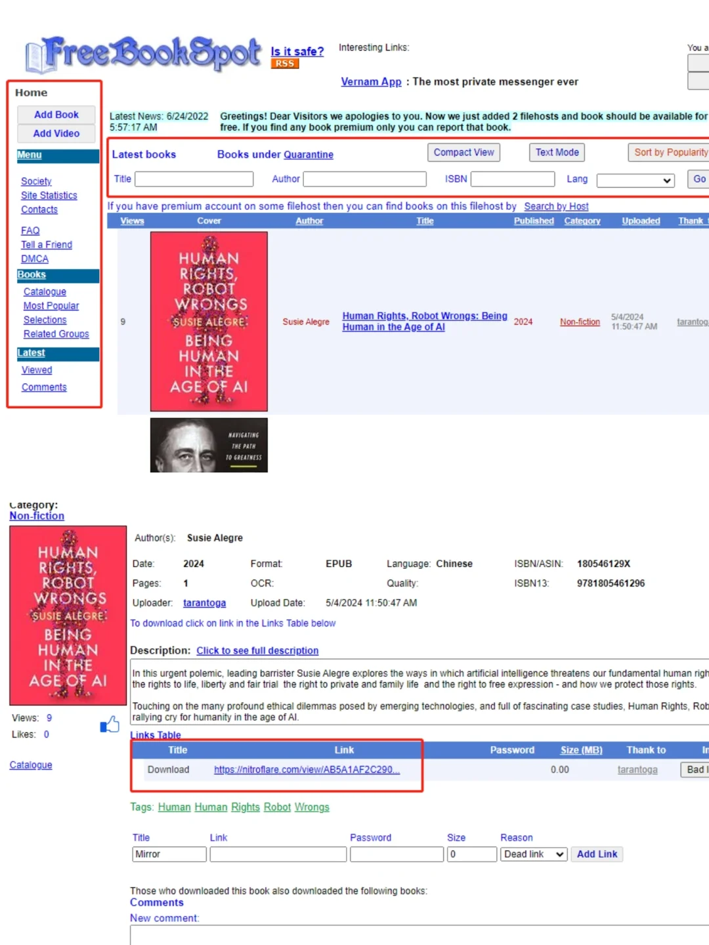Sort table by Title column header

pyautogui.click(x=425, y=221)
